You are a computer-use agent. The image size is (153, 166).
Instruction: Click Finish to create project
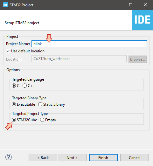(103, 158)
